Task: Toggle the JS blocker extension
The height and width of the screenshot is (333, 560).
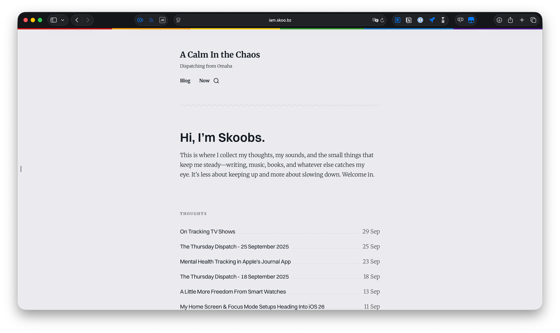Action: (x=162, y=20)
